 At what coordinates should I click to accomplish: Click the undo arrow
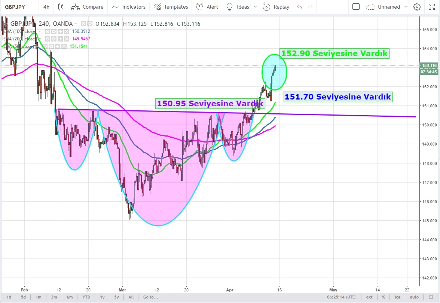[299, 7]
